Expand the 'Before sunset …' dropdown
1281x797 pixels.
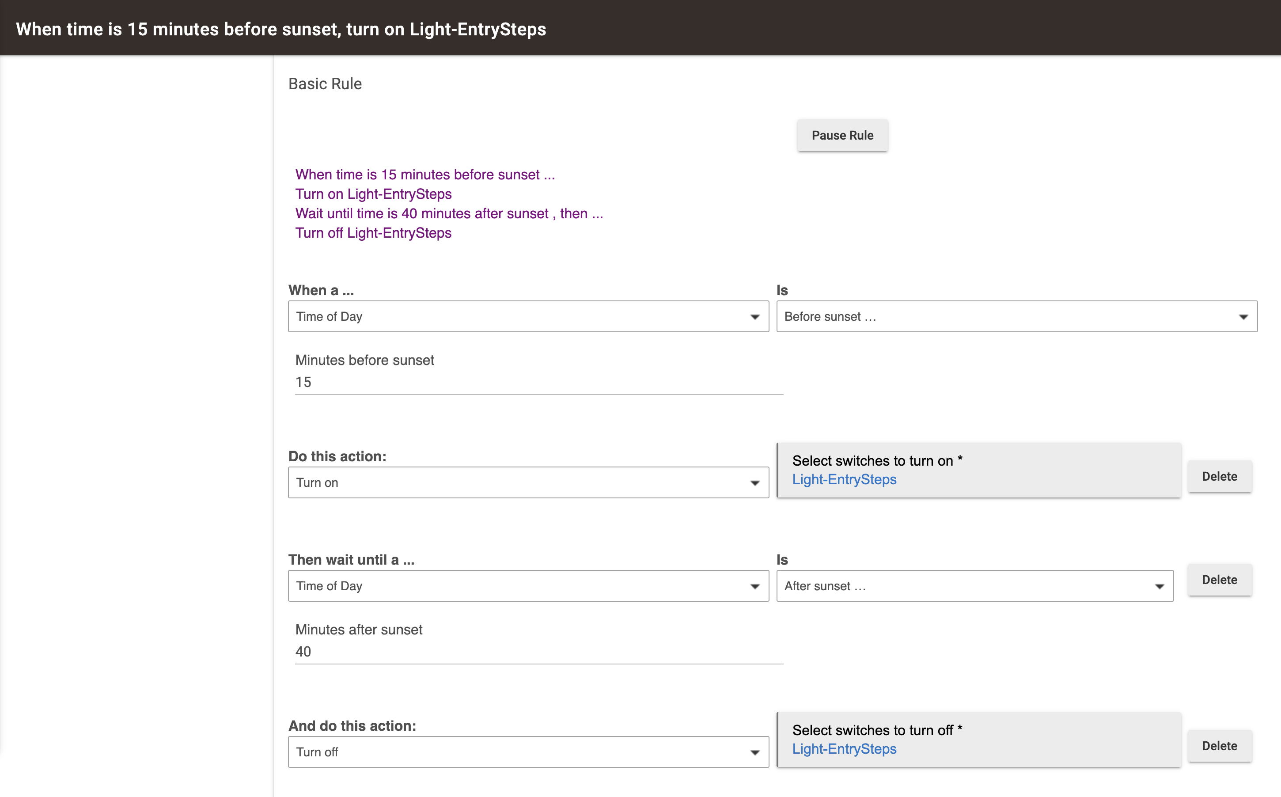click(1016, 316)
